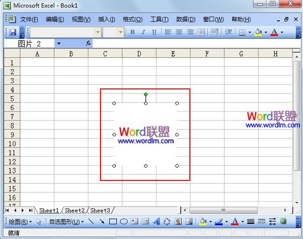The width and height of the screenshot is (303, 239).
Task: Click the Arrow Style icon
Action: click(273, 222)
